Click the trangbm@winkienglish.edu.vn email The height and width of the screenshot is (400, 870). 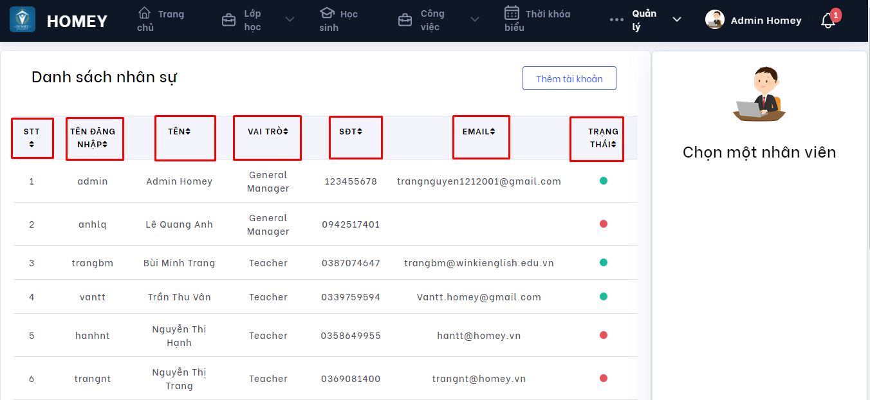[x=479, y=263]
